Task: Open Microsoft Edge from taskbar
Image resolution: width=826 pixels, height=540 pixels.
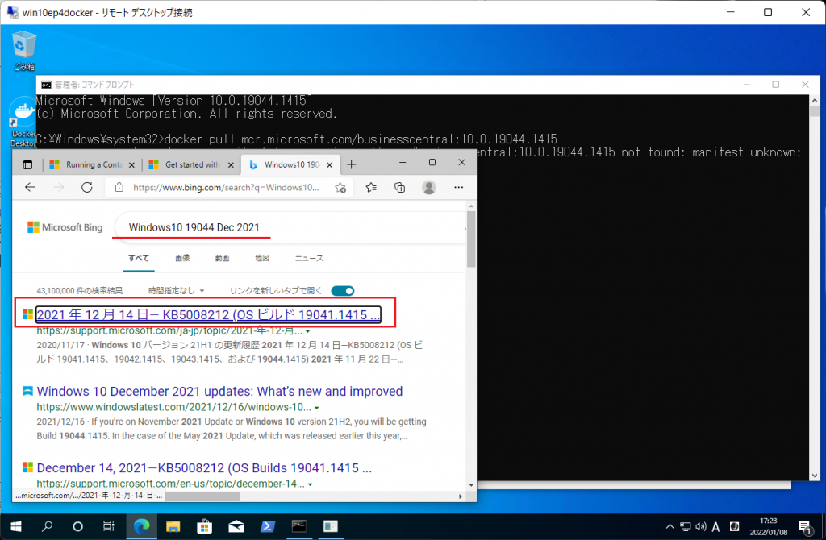Action: [141, 526]
